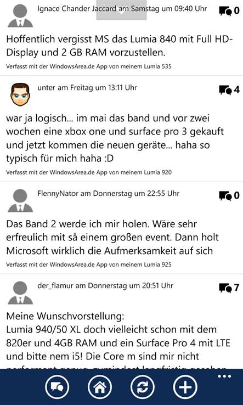
Task: Refresh comments with the sync icon
Action: click(x=142, y=387)
